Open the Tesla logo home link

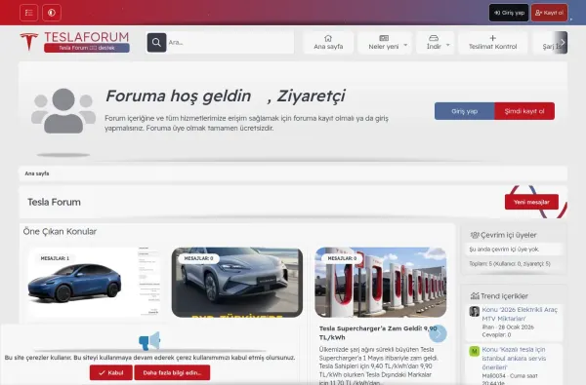point(29,42)
